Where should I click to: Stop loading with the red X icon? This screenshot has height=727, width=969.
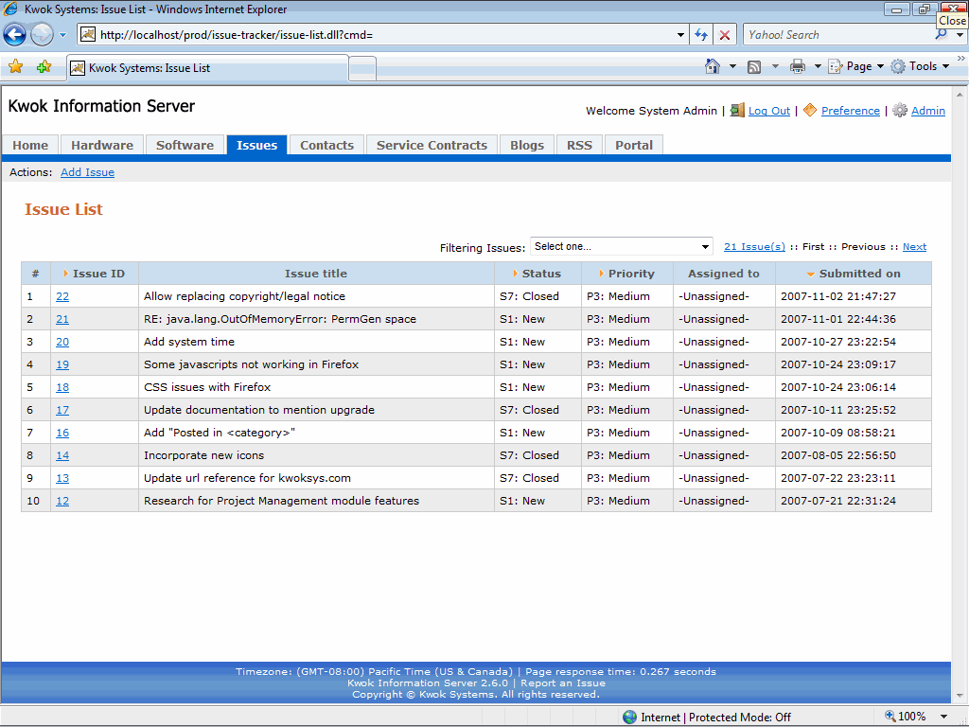[724, 35]
